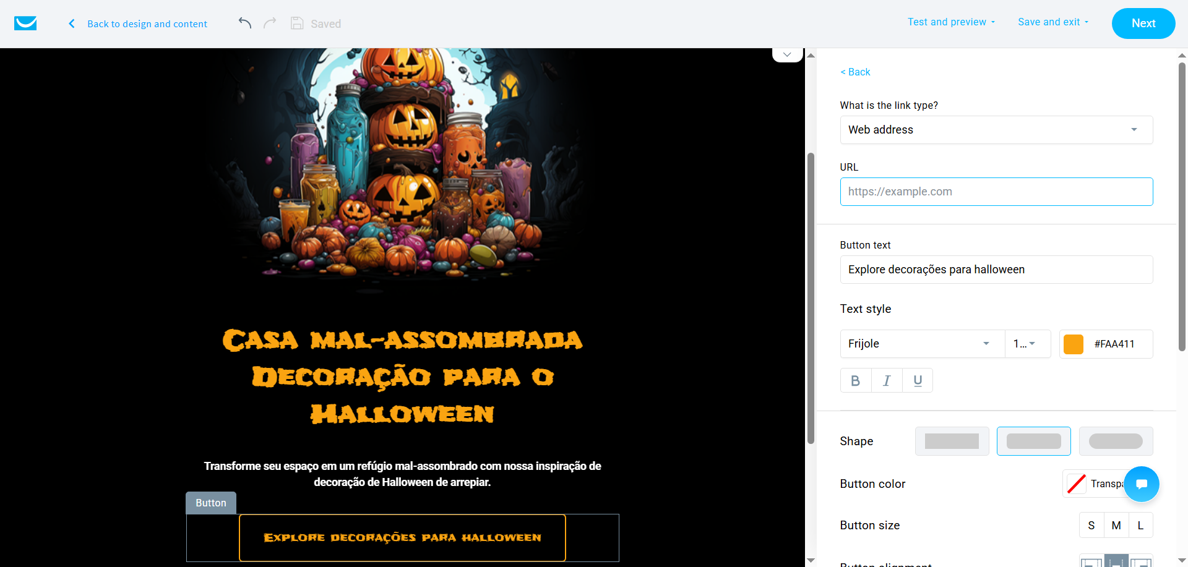Click the URL input field
Image resolution: width=1188 pixels, height=567 pixels.
(996, 192)
